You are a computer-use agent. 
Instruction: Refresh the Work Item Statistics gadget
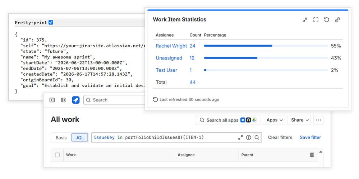pyautogui.click(x=327, y=20)
